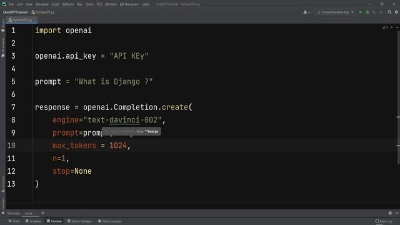Image resolution: width=400 pixels, height=225 pixels.
Task: Click PyChatGPT.py breadcrumb in navigation bar
Action: 43,12
